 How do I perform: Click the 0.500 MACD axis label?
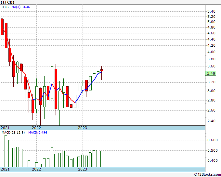tap(213, 150)
